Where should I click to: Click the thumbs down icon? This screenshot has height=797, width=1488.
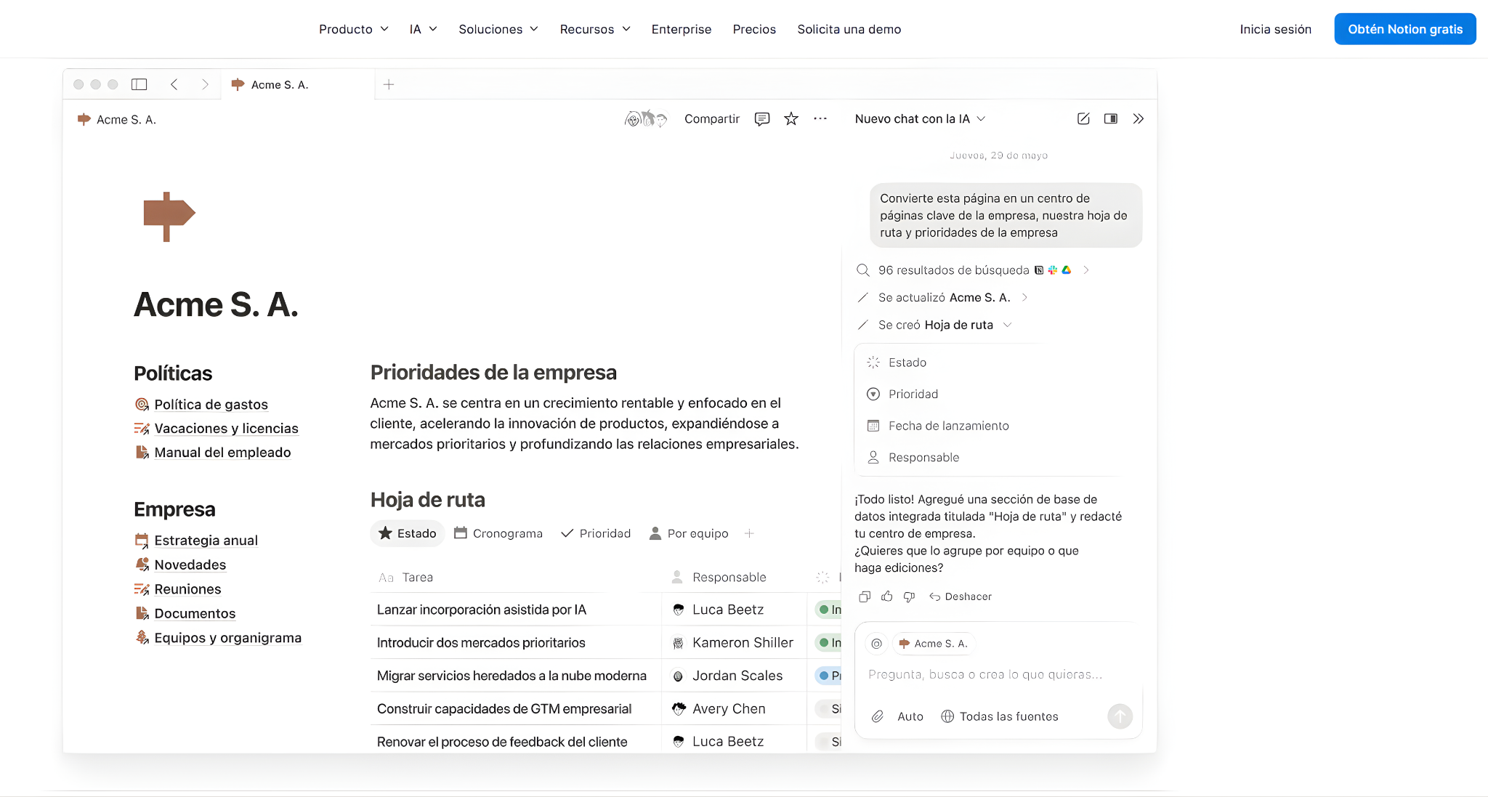pyautogui.click(x=909, y=596)
